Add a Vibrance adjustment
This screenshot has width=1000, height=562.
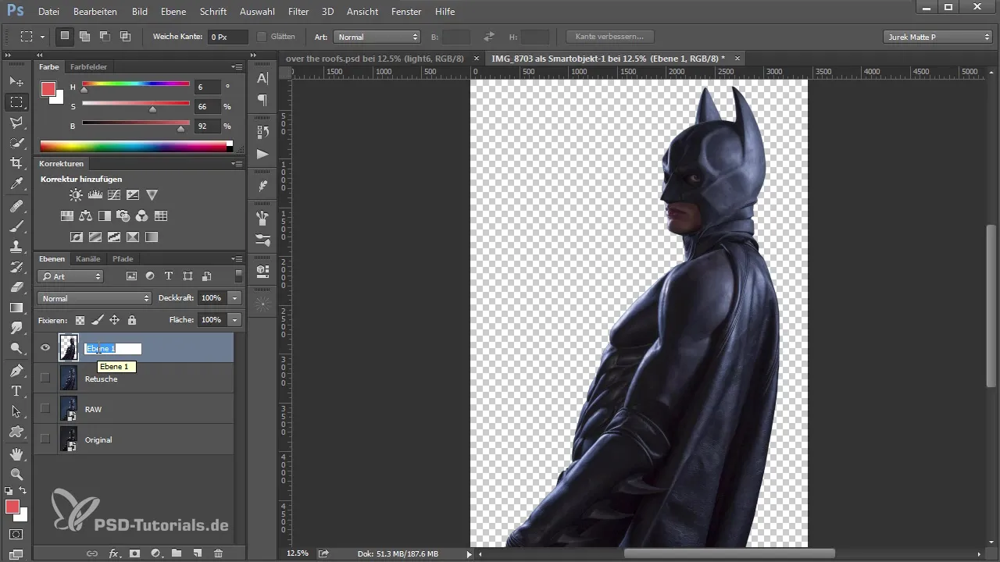click(152, 195)
